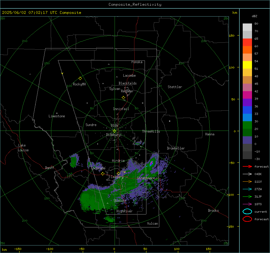Click the Brooks label
The image size is (270, 253).
(x=213, y=211)
